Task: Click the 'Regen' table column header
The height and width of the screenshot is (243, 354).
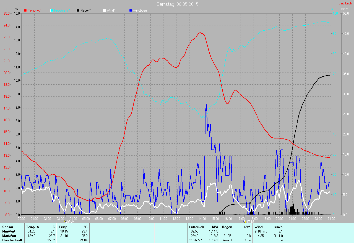Action: tap(227, 227)
